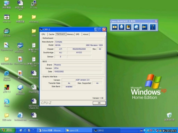
Task: Select the billoflading folder on desktop
Action: (34, 19)
